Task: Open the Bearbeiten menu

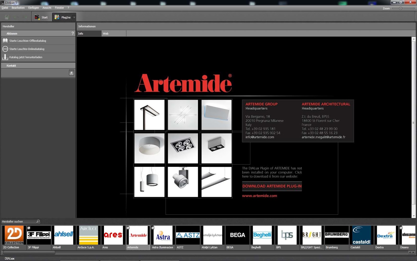Action: (x=18, y=8)
